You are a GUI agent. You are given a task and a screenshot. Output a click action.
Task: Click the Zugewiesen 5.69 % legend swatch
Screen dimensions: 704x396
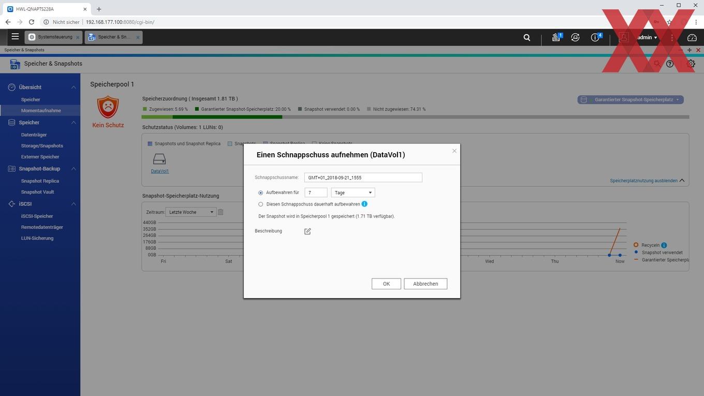145,109
